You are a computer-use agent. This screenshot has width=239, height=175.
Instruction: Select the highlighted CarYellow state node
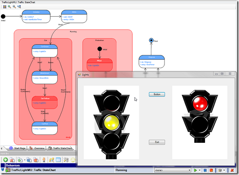(45, 102)
